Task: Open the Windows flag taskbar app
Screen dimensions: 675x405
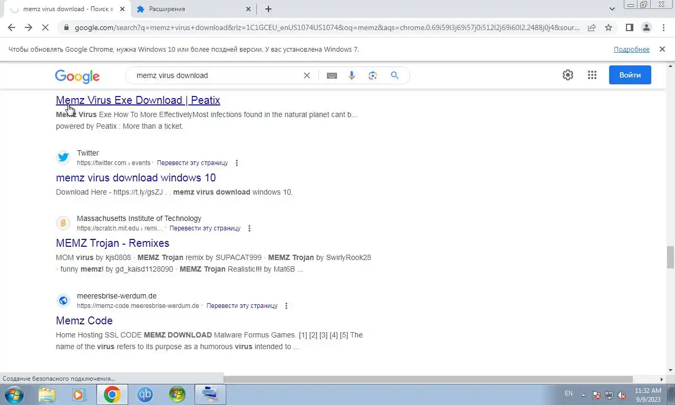Action: pos(177,394)
